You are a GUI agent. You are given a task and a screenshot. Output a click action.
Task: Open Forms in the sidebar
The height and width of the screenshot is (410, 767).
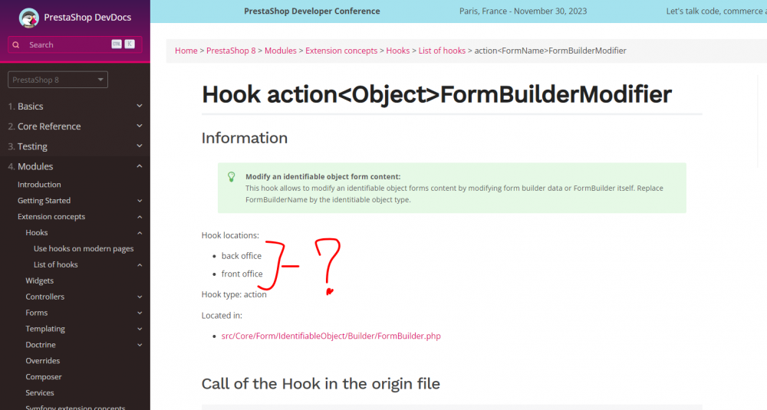point(37,313)
